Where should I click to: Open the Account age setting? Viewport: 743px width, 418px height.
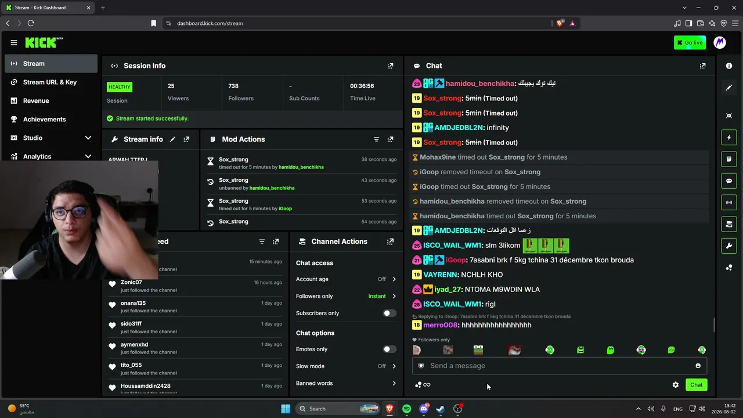(x=346, y=279)
